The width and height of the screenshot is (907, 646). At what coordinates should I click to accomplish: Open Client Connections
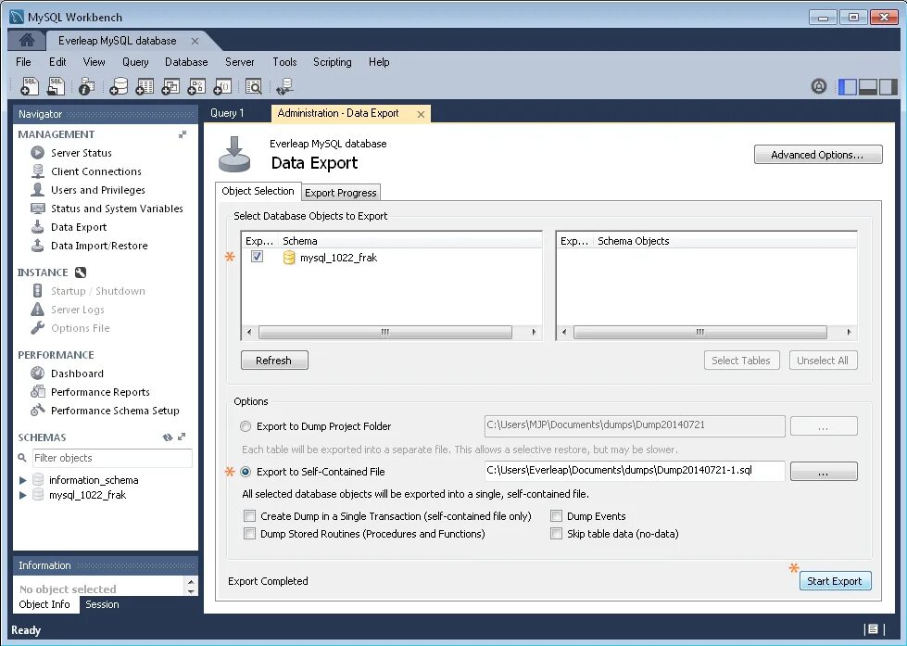(96, 171)
